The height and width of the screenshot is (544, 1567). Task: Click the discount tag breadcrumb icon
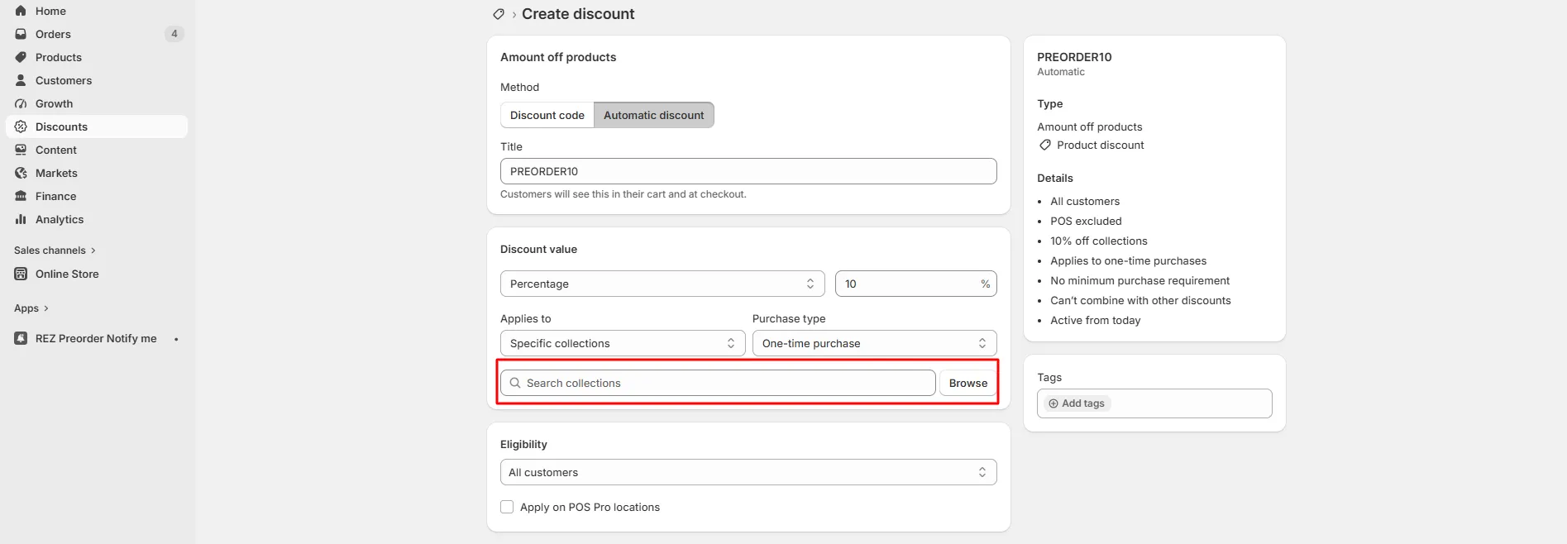(x=499, y=14)
